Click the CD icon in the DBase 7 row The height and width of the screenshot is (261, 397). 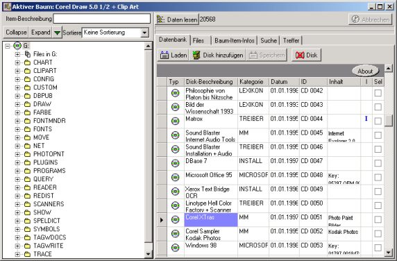(x=175, y=163)
